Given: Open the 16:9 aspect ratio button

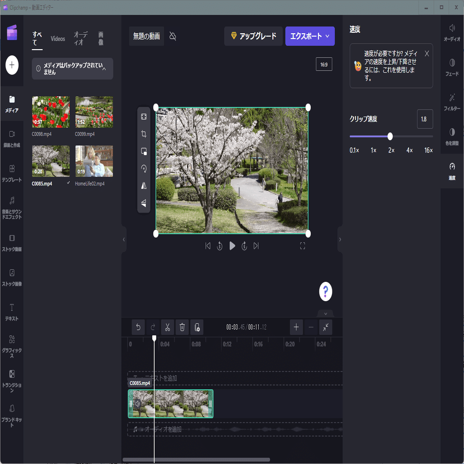Looking at the screenshot, I should click(324, 64).
